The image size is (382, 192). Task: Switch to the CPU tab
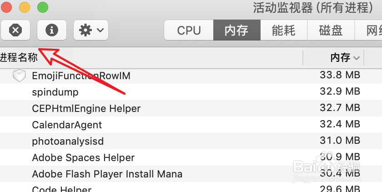click(x=189, y=30)
